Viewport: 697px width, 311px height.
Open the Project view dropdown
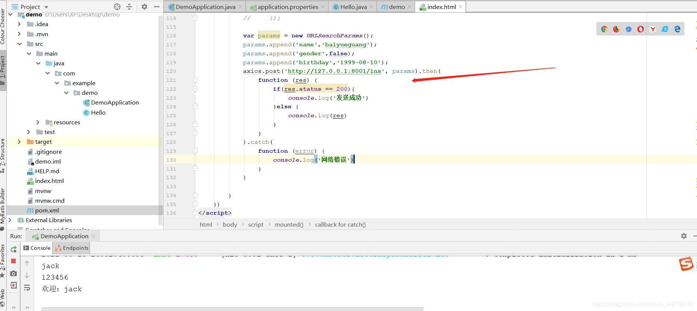47,7
